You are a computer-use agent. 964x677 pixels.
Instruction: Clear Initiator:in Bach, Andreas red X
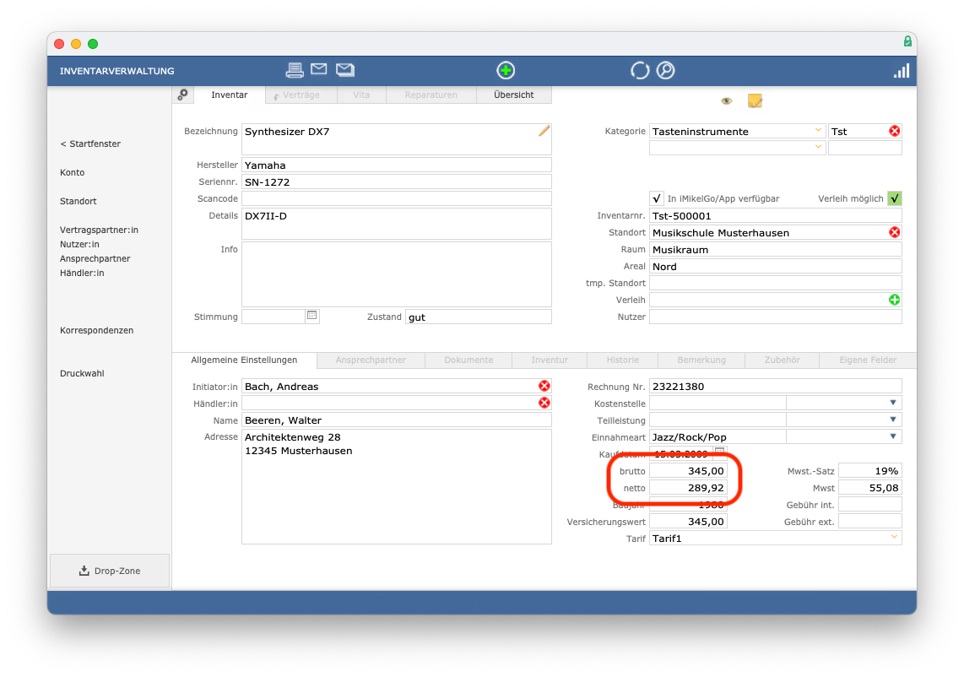[x=544, y=386]
